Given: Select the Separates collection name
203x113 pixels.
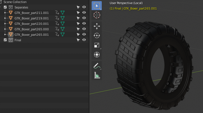Looking at the screenshot, I should [21, 7].
